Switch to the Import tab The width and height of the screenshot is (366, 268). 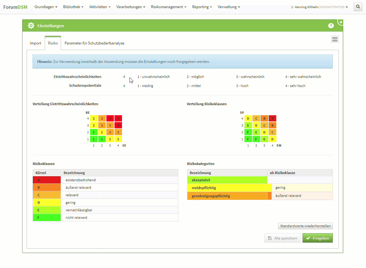[35, 43]
